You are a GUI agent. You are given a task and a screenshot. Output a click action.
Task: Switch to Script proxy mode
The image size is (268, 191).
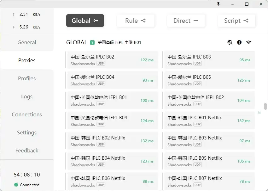click(x=236, y=21)
